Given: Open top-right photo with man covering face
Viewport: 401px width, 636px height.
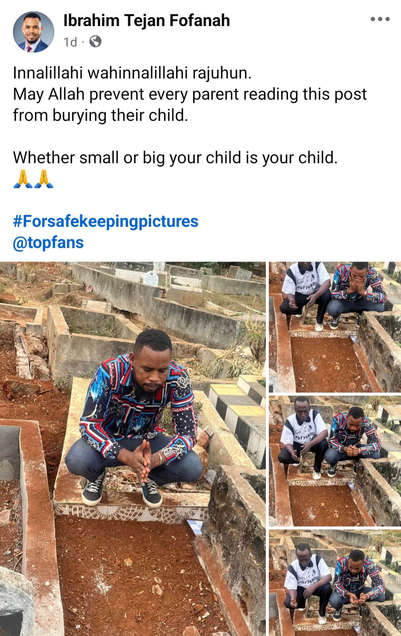Looking at the screenshot, I should [x=335, y=327].
